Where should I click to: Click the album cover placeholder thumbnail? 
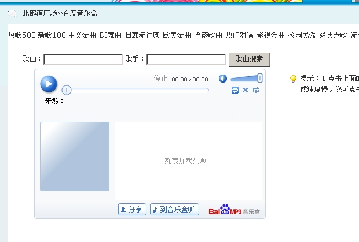click(x=75, y=157)
